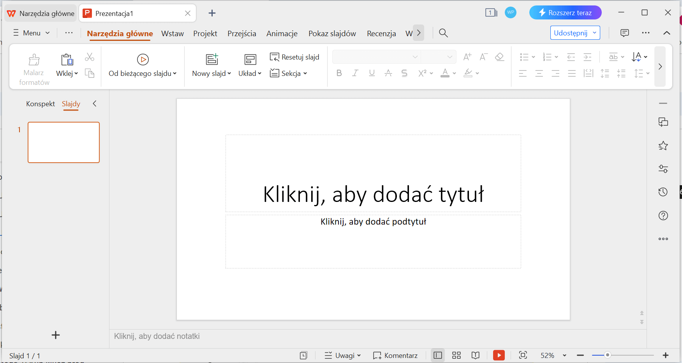Collapse the slide panel with left chevron

94,103
